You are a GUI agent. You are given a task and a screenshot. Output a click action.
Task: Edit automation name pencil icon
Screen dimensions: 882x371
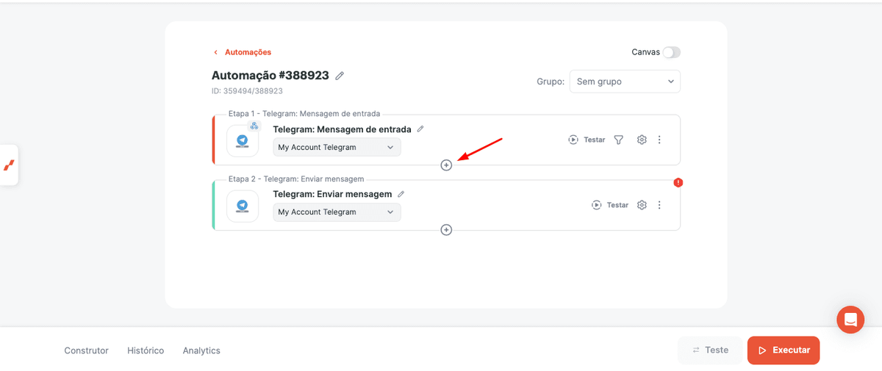click(x=340, y=76)
